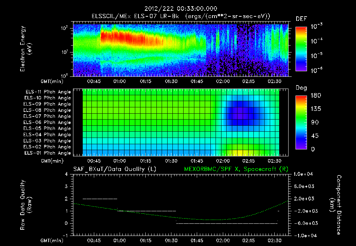This screenshot has height=246, width=356.
Task: Click 01:30 tick under the pitch angle panel
Action: pos(171,161)
